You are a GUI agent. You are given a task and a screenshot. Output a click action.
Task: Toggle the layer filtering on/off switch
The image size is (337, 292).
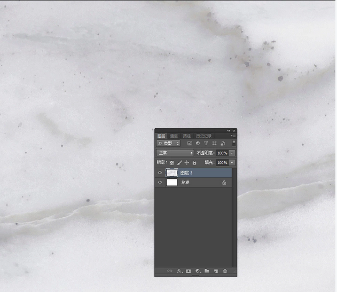point(233,144)
